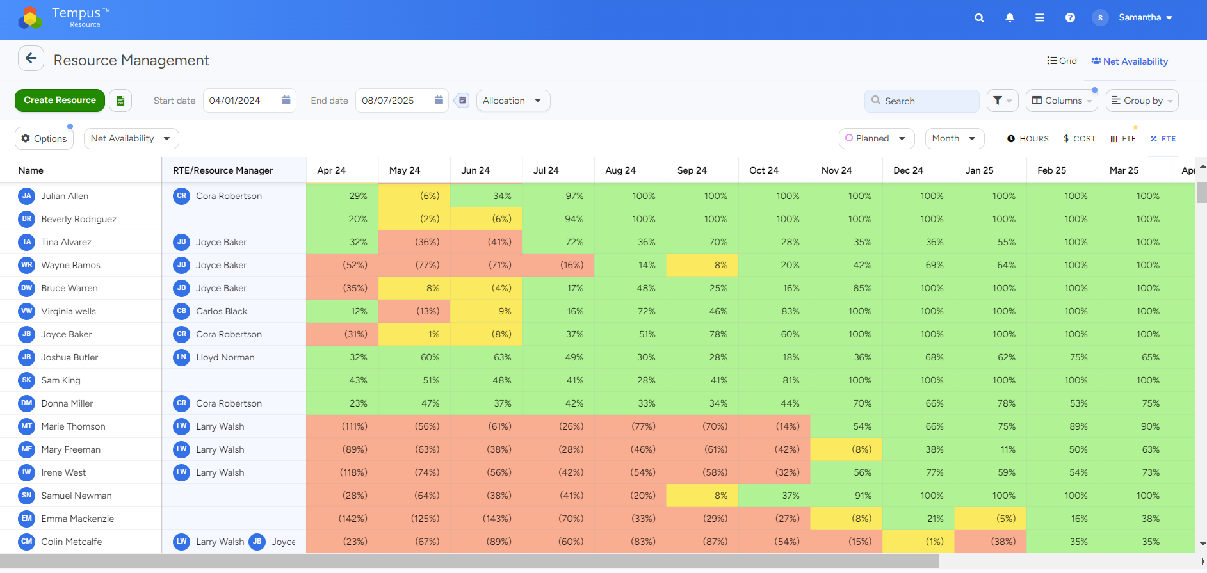Go back using the arrow button
The width and height of the screenshot is (1207, 573).
[x=31, y=59]
